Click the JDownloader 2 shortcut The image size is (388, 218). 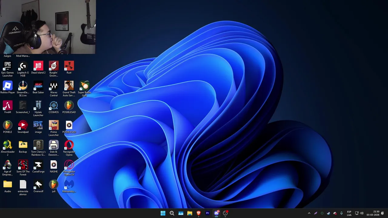point(8,148)
